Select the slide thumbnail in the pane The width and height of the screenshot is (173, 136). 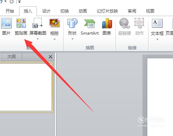(26, 87)
